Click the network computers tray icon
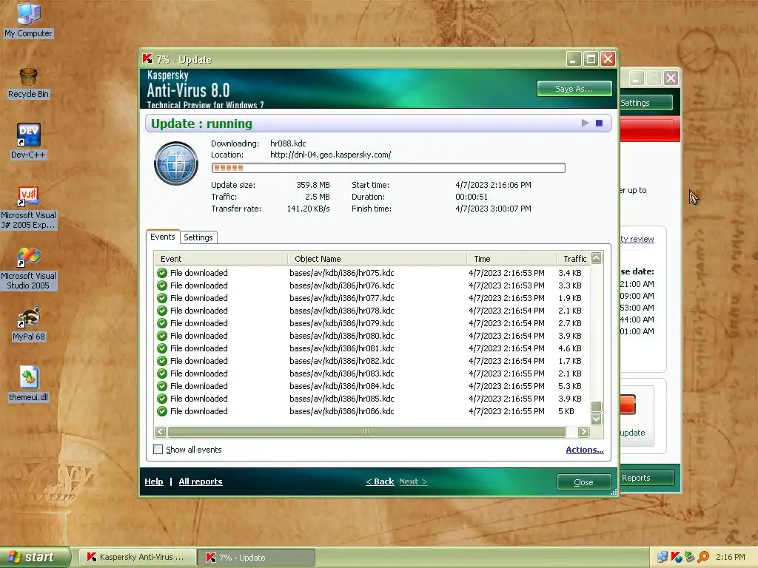This screenshot has width=758, height=568. 663,557
